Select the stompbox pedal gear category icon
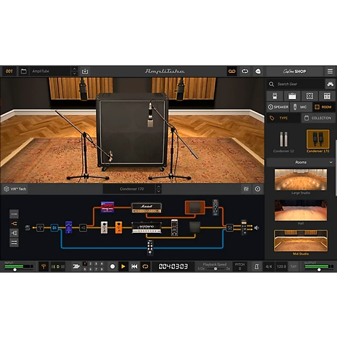 coord(275,96)
